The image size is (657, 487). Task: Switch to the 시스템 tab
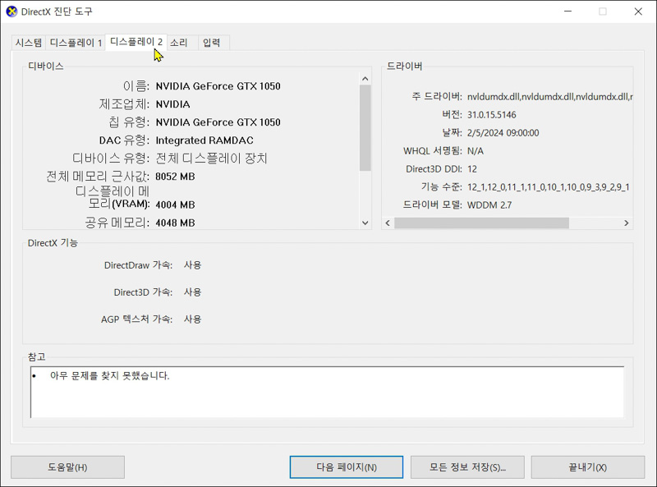[x=28, y=41]
